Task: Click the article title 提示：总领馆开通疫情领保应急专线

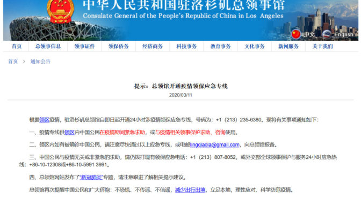Action: pyautogui.click(x=180, y=86)
